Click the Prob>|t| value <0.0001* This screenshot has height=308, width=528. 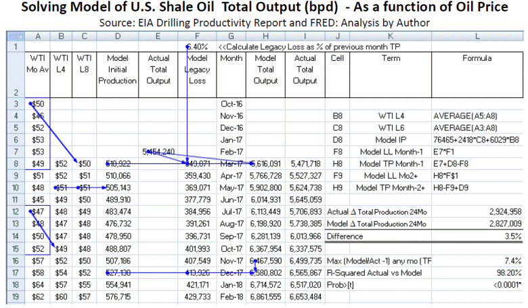point(502,284)
